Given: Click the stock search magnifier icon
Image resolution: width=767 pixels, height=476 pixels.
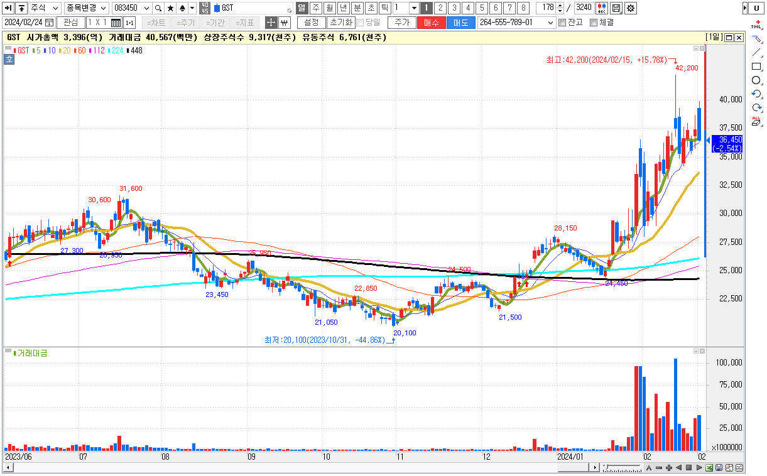Looking at the screenshot, I should point(158,8).
